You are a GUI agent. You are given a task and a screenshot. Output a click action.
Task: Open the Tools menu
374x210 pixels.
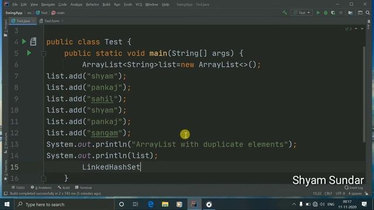(x=127, y=4)
